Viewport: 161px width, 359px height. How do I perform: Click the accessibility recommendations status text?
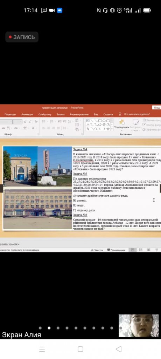pyautogui.click(x=20, y=250)
